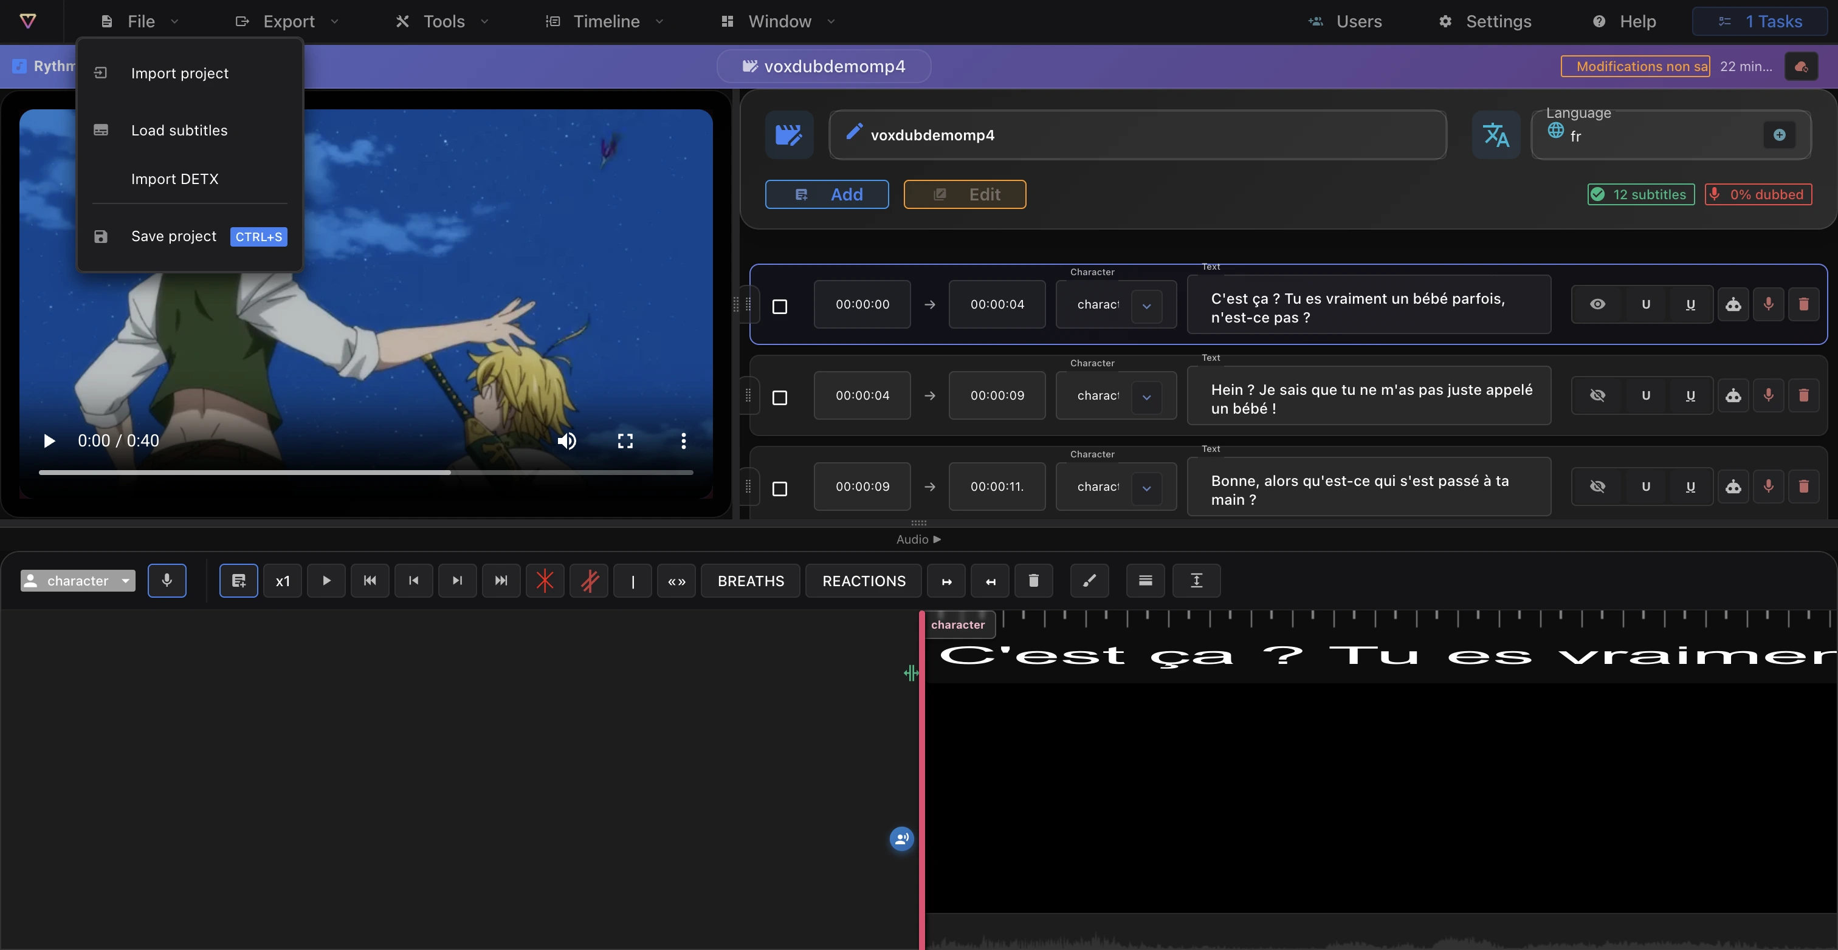Viewport: 1838px width, 950px height.
Task: Toggle visibility eye on first subtitle
Action: coord(1597,304)
